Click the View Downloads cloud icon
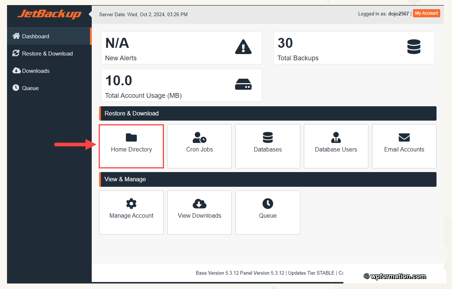452x289 pixels. 200,204
